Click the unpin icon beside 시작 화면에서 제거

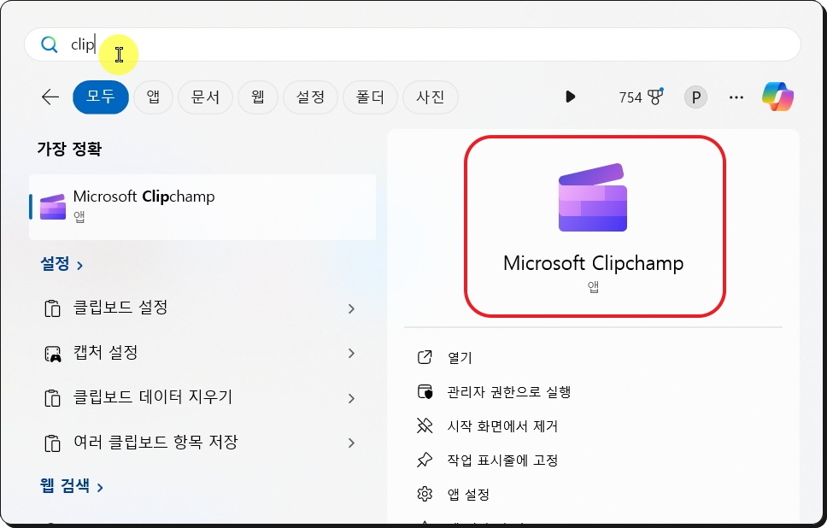(425, 425)
